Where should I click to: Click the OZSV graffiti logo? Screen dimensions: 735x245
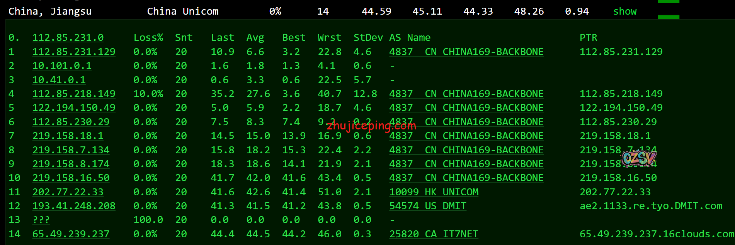click(x=638, y=158)
